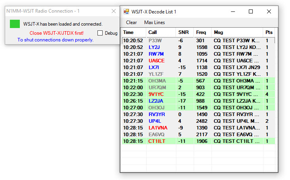Select callsign YL1ZF in decode list
Screen dimensions: 290x180
pyautogui.click(x=156, y=74)
